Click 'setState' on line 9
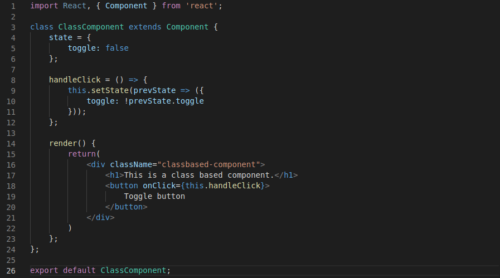Image resolution: width=500 pixels, height=278 pixels. (110, 90)
